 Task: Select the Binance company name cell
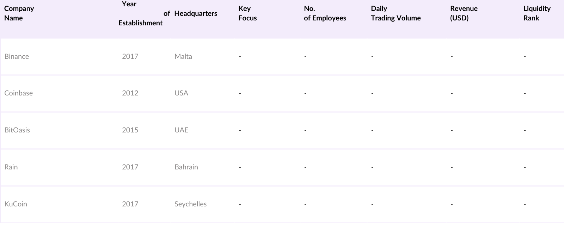click(17, 56)
